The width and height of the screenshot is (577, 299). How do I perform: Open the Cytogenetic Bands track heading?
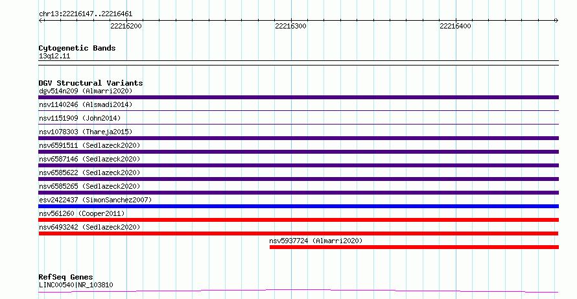(x=77, y=48)
